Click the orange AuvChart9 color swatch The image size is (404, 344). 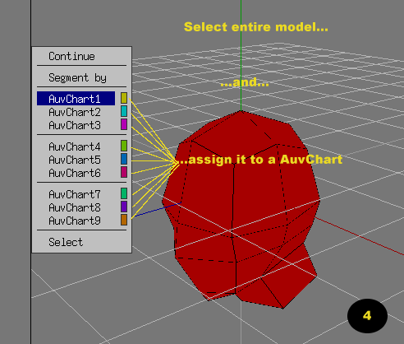point(124,220)
